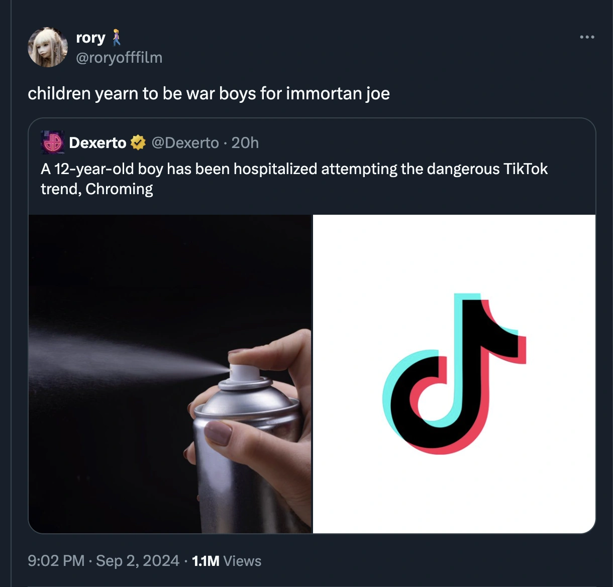Click the 9:02 PM timestamp

click(56, 560)
